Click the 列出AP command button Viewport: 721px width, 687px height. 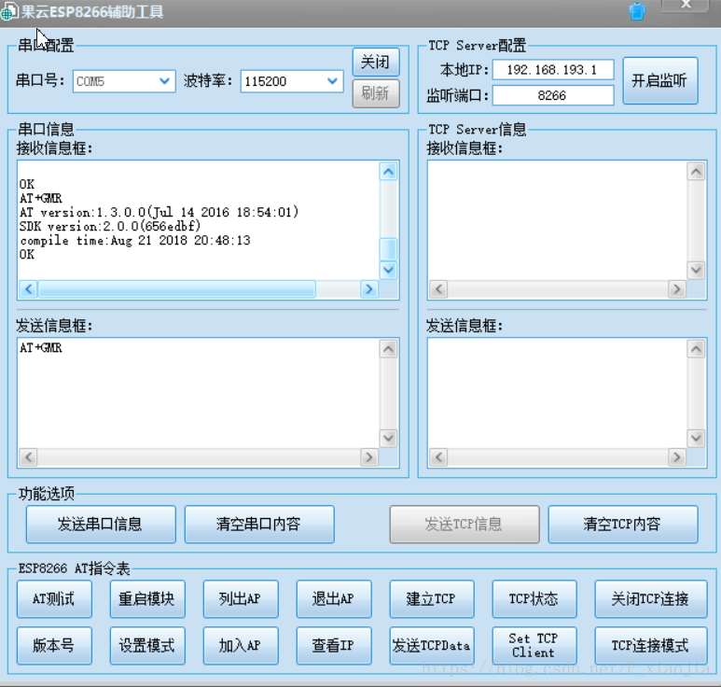click(x=241, y=598)
